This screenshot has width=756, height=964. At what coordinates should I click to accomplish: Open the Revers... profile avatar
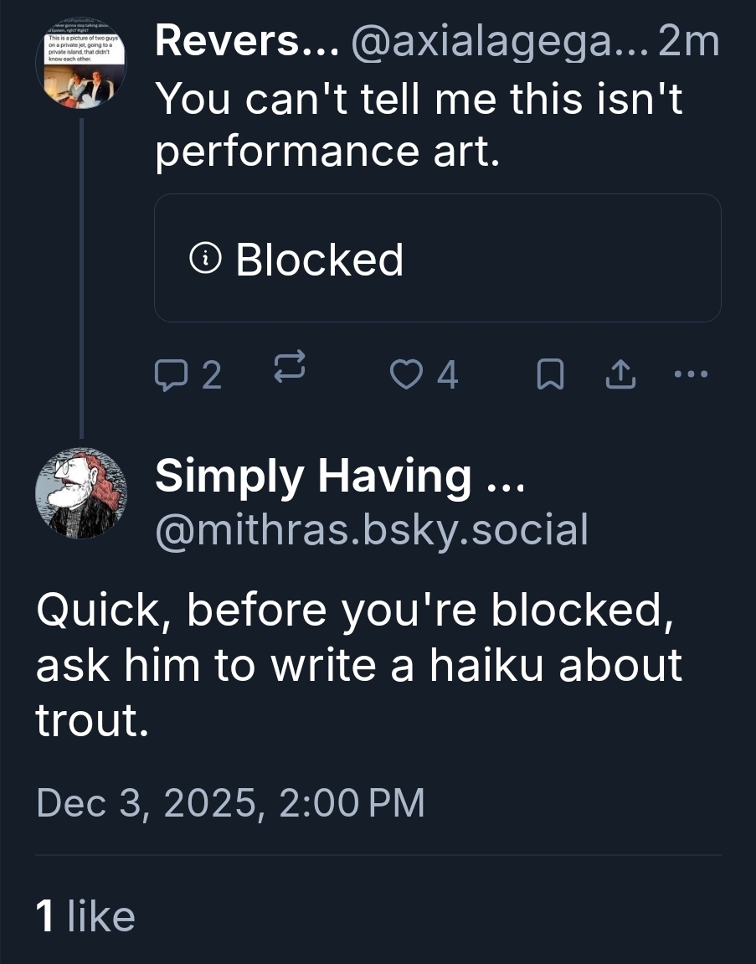click(81, 62)
